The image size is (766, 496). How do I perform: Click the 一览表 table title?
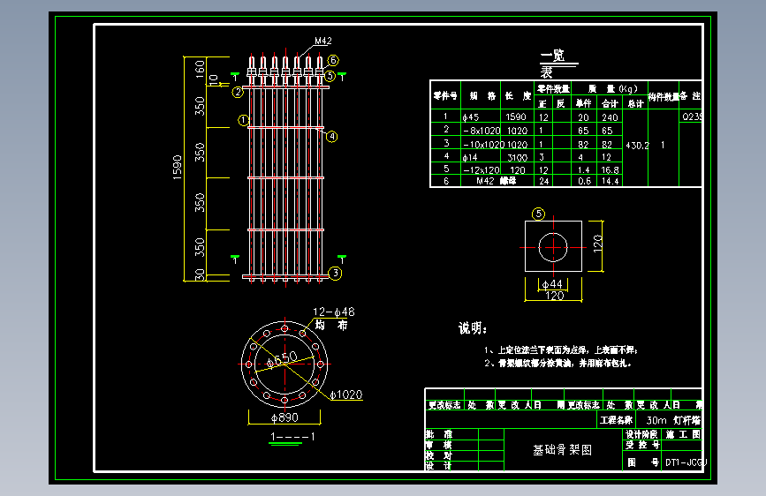[x=553, y=64]
